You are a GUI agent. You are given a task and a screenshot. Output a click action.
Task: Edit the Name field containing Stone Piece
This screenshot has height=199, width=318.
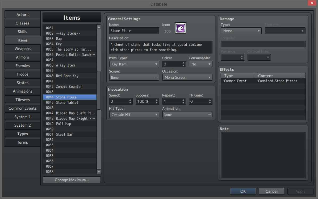pyautogui.click(x=134, y=31)
